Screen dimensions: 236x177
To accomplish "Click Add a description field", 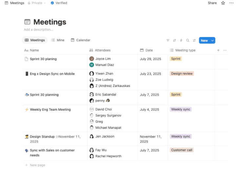I will [x=38, y=29].
